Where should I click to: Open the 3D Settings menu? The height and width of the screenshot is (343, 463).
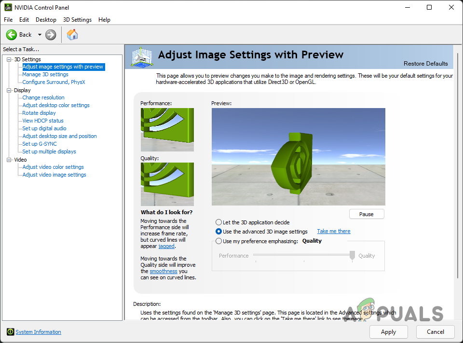77,20
